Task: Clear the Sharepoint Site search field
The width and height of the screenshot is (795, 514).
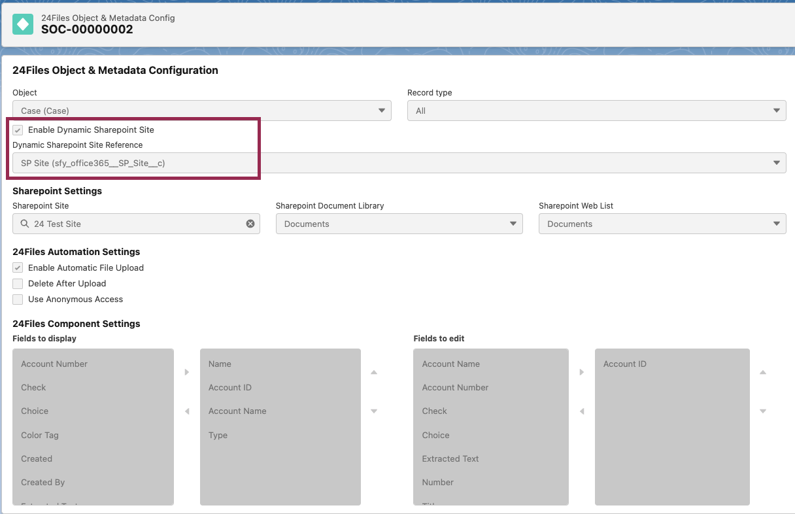Action: point(250,224)
